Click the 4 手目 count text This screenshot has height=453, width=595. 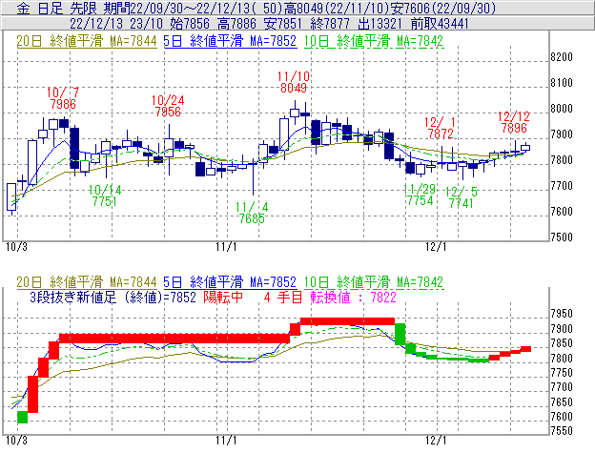[282, 297]
